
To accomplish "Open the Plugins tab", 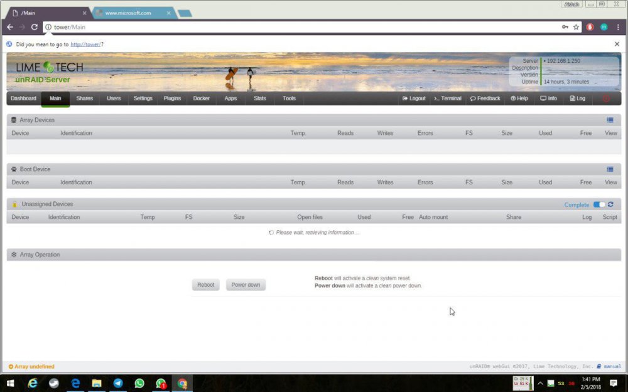I will pos(172,98).
